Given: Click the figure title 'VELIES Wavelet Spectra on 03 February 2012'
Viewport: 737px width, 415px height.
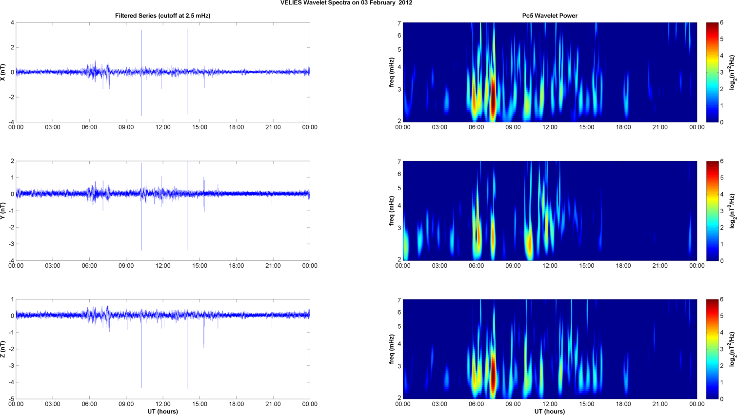Looking at the screenshot, I should click(x=346, y=2).
